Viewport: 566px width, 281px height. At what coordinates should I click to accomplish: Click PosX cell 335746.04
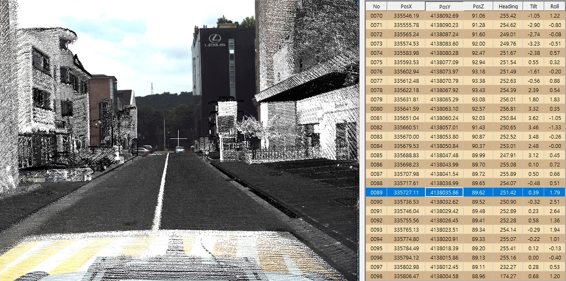406,210
